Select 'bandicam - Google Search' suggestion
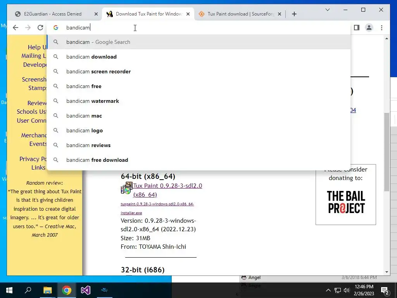Screen dimensions: 397x298 (199, 42)
